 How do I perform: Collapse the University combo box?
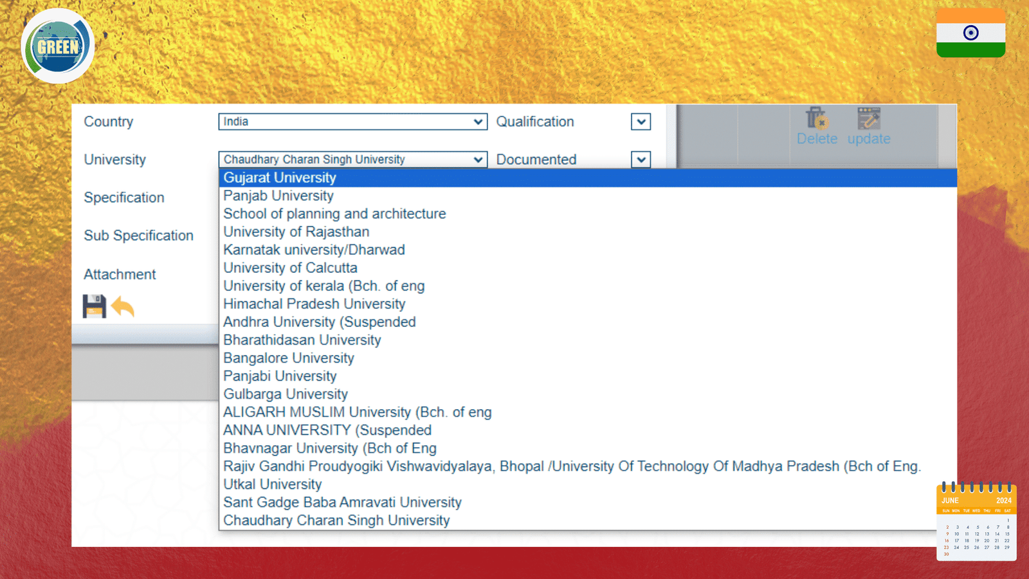(x=478, y=160)
